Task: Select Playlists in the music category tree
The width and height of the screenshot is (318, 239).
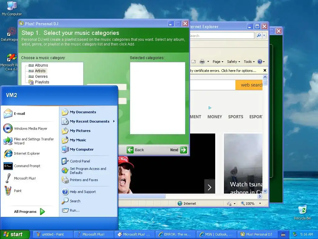Action: [x=42, y=82]
